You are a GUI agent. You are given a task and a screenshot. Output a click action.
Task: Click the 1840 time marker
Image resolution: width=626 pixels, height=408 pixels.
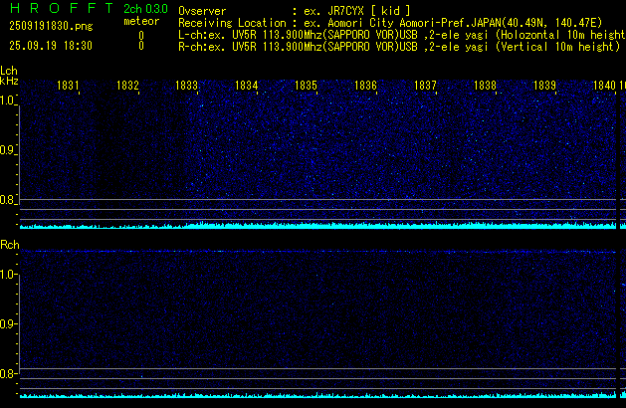click(604, 87)
